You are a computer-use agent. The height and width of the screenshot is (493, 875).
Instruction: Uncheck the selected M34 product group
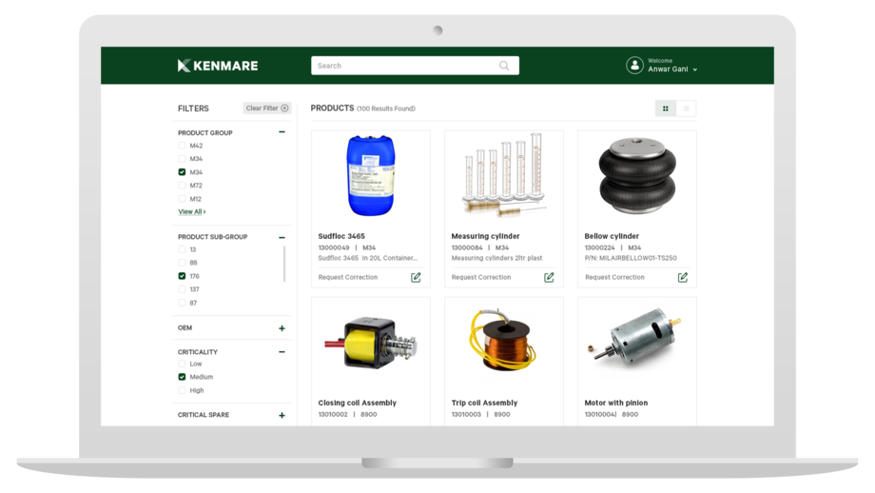pyautogui.click(x=182, y=172)
